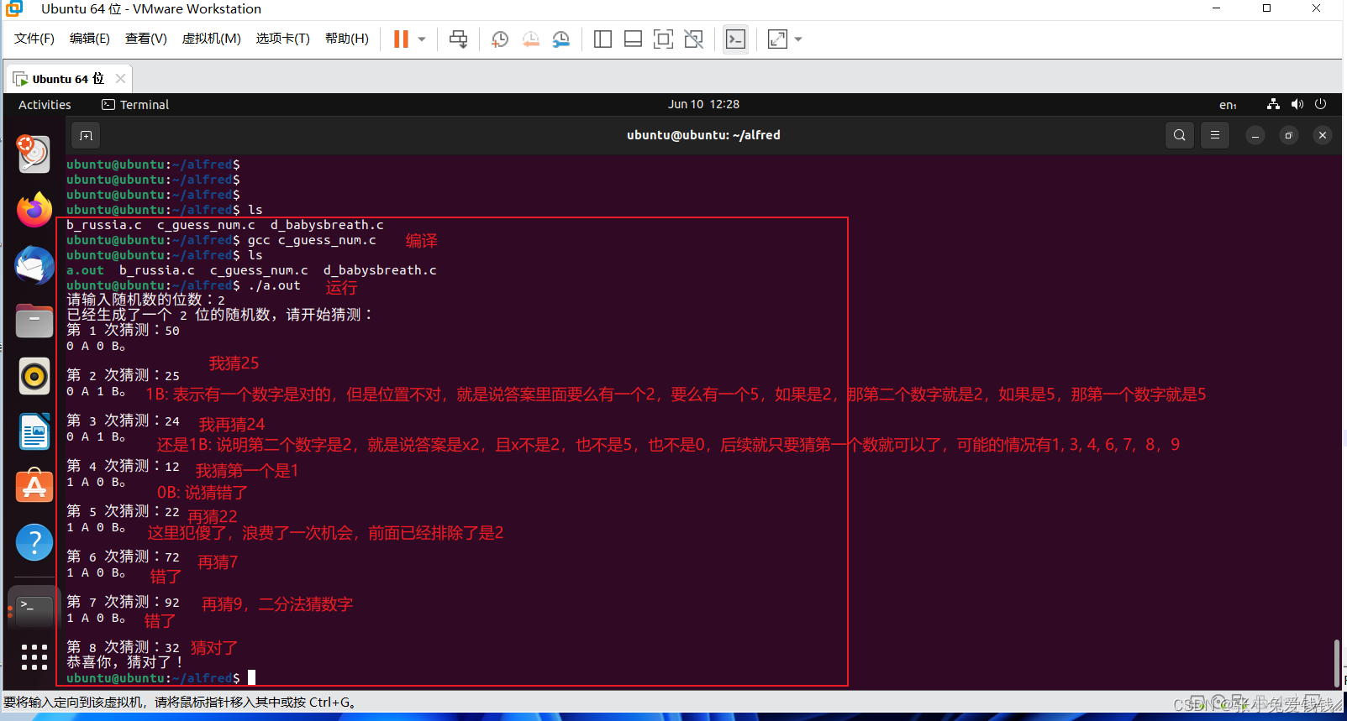Screen dimensions: 1347x721
Task: Open the Terminal app menu in the top bar
Action: tap(135, 105)
